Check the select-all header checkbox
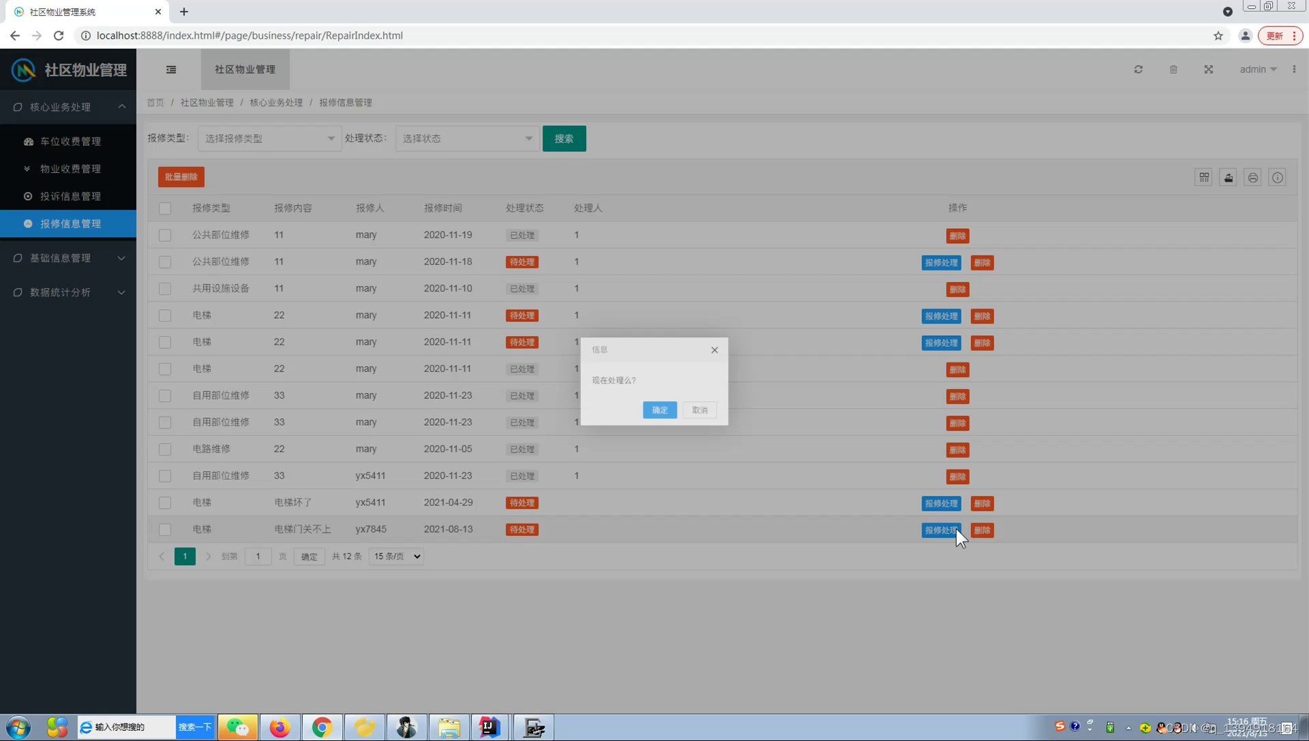The image size is (1309, 741). 165,208
